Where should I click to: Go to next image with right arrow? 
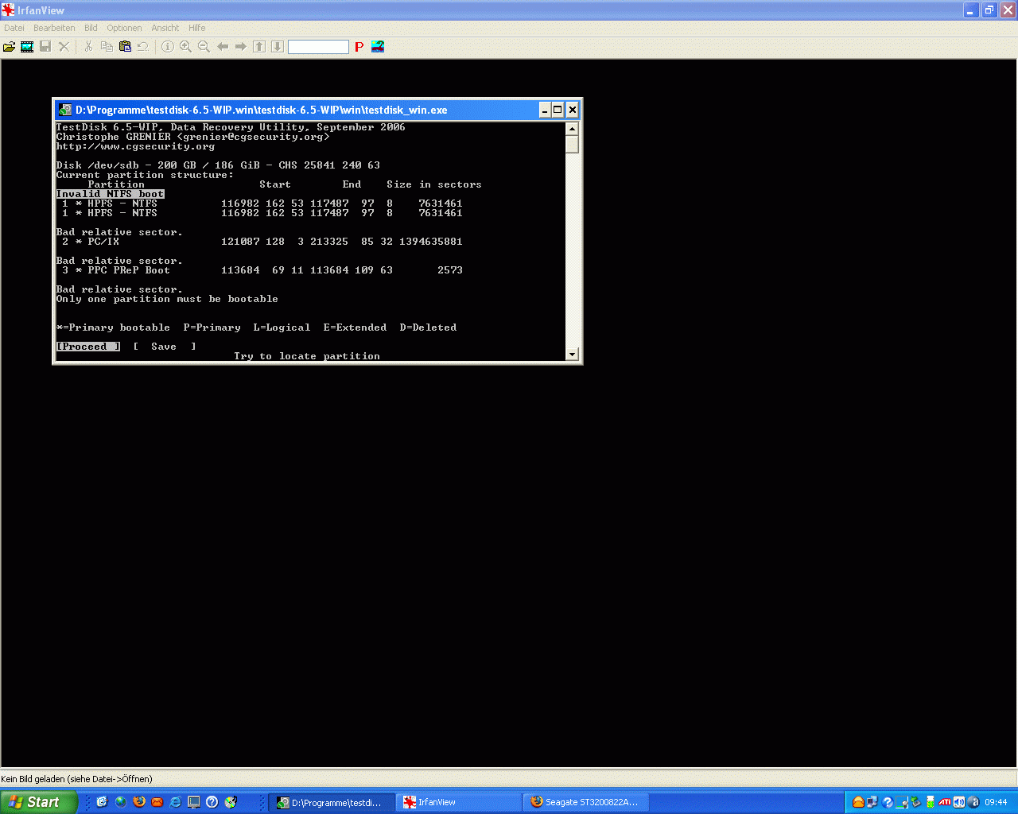click(x=241, y=47)
